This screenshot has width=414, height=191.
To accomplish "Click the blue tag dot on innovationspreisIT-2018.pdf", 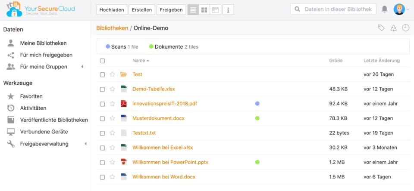I will [x=257, y=104].
